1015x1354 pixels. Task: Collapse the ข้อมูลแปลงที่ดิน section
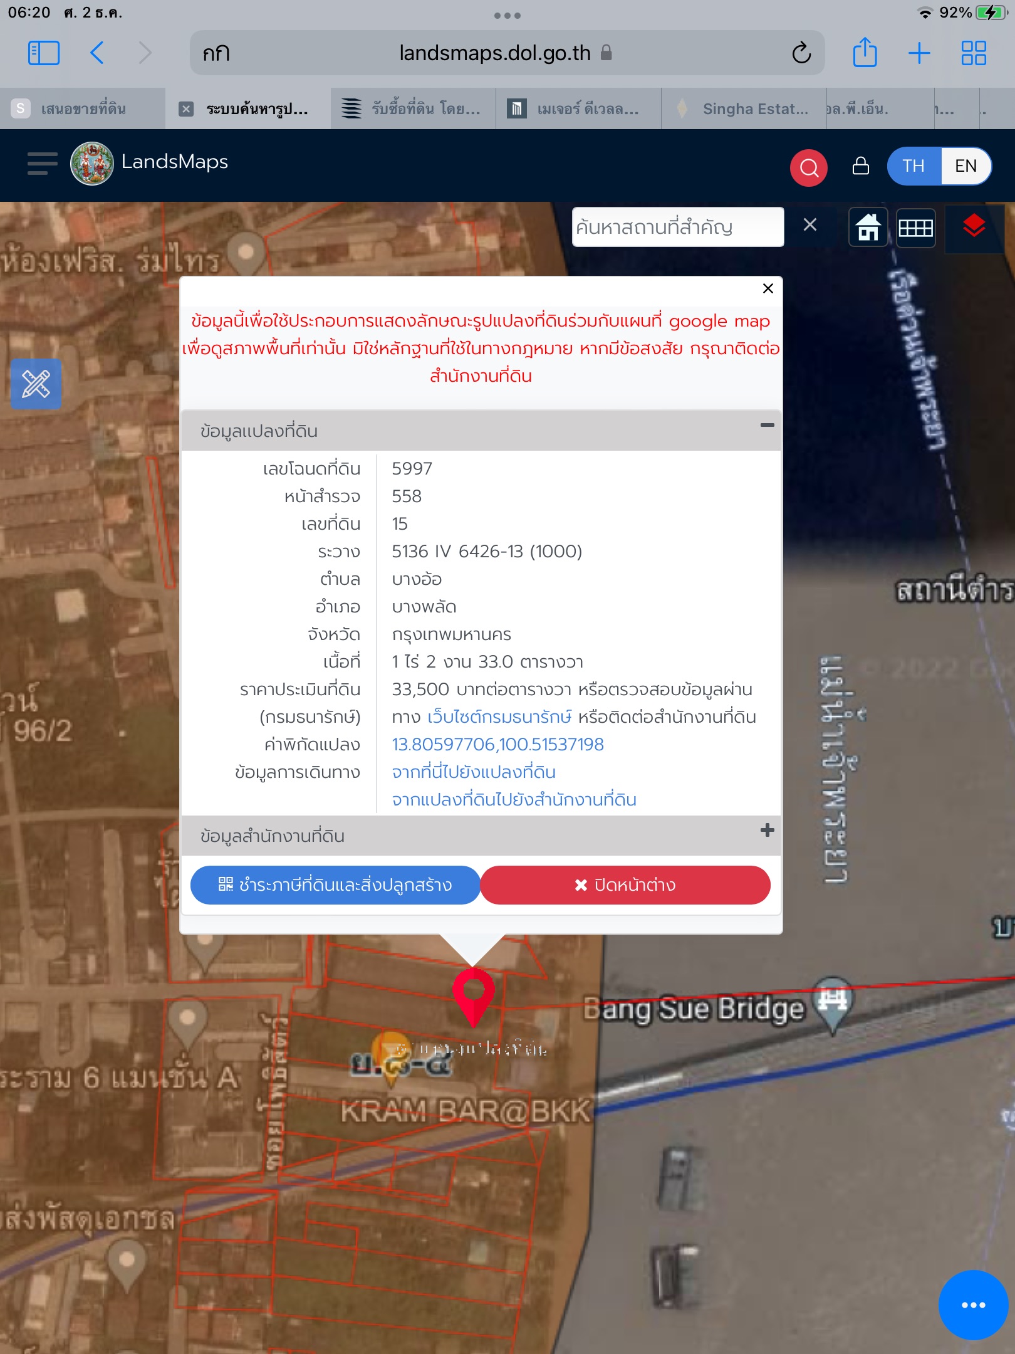tap(767, 426)
